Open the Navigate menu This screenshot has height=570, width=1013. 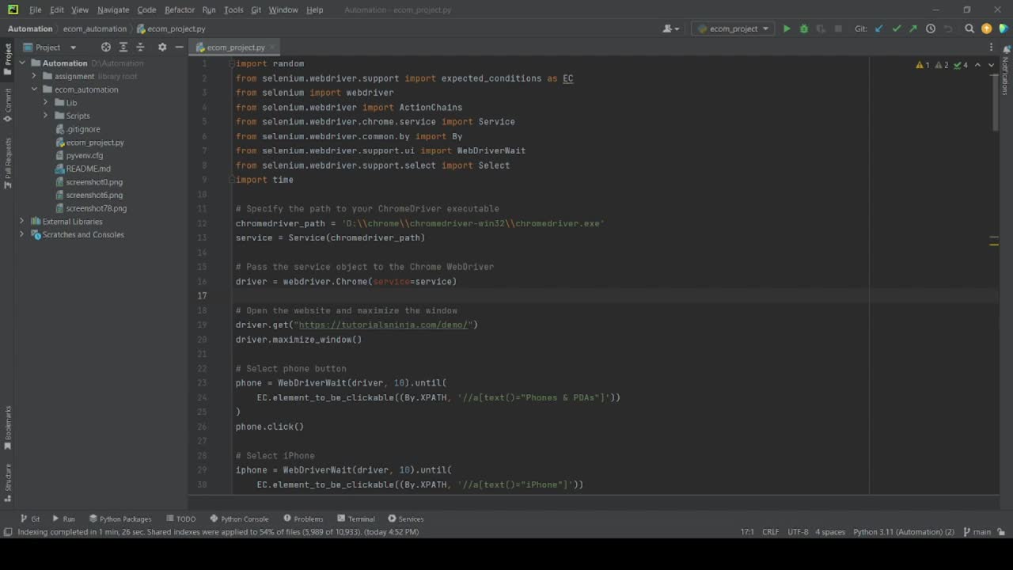point(113,9)
